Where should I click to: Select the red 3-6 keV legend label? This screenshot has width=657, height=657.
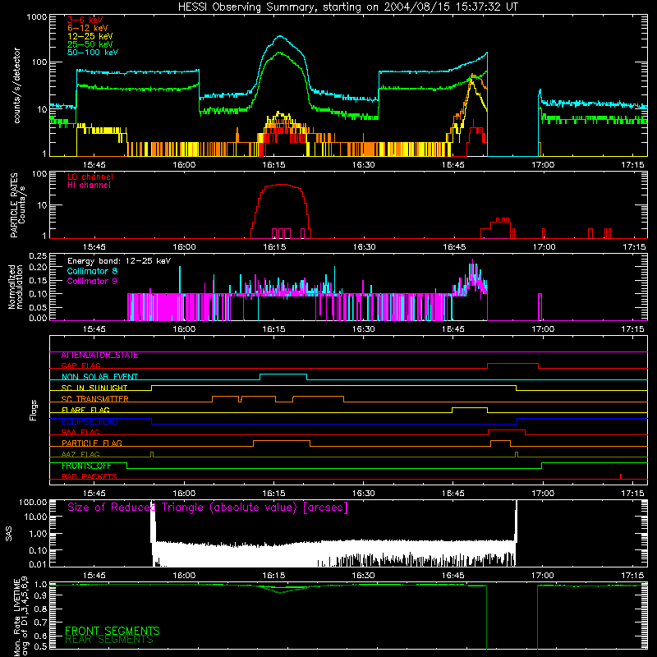point(85,20)
